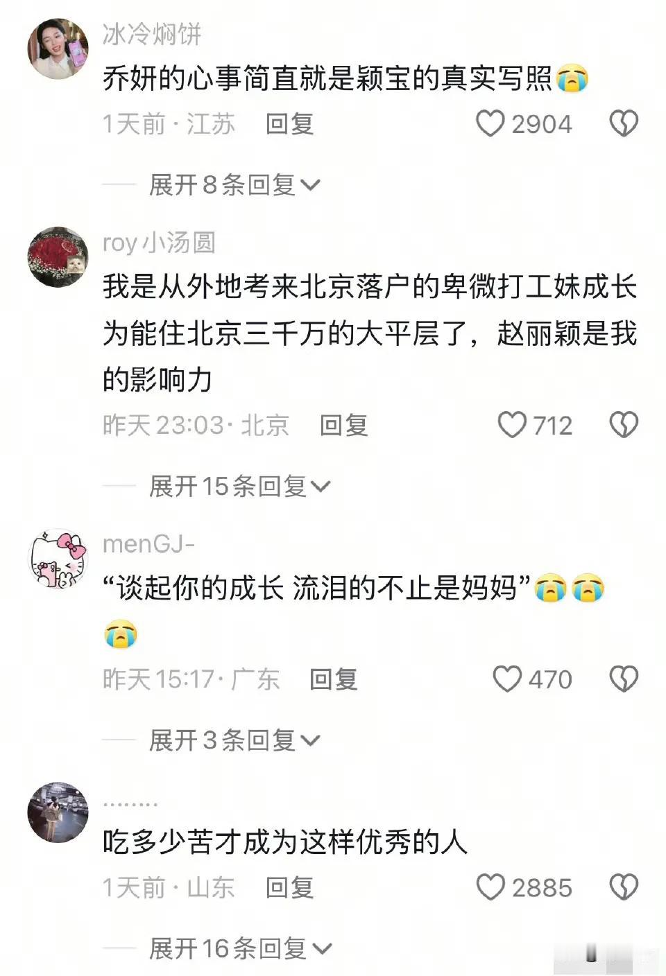Tap broken heart on roy小汤圆's comment
This screenshot has height=976, width=666.
tap(623, 425)
